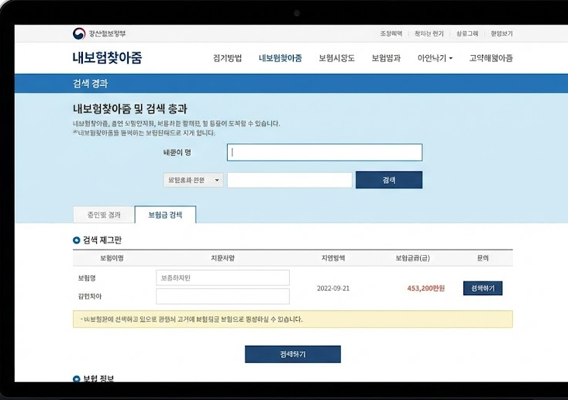Click the second top utility link
568x400 pixels.
[429, 33]
